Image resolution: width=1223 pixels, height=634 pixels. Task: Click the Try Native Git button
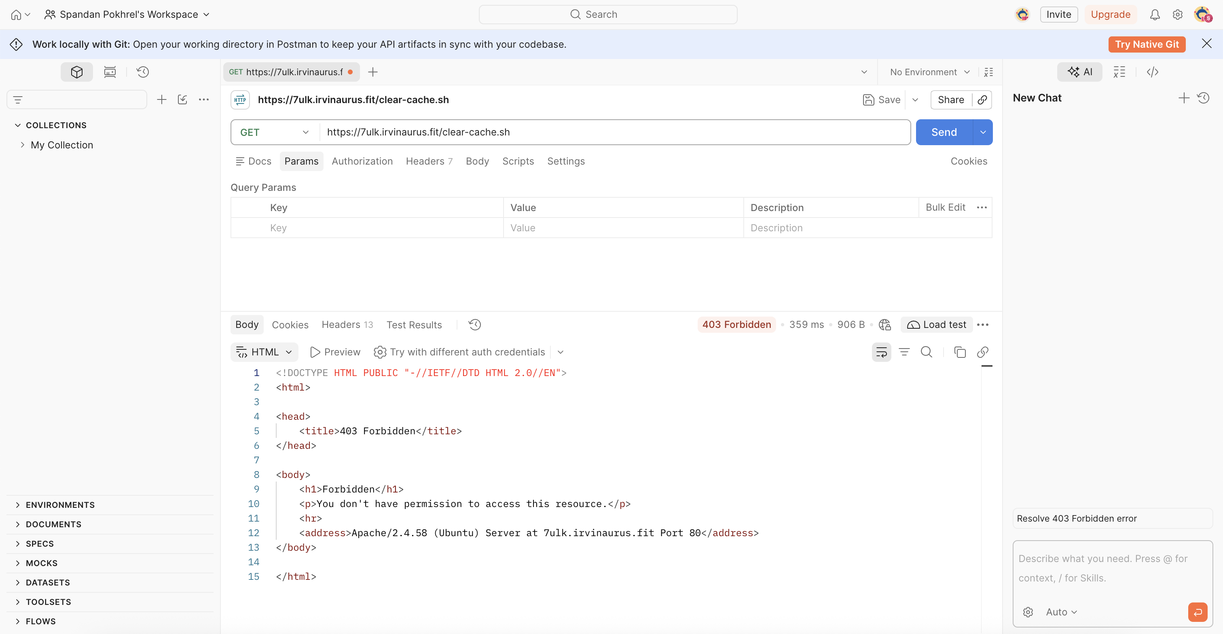(1147, 44)
